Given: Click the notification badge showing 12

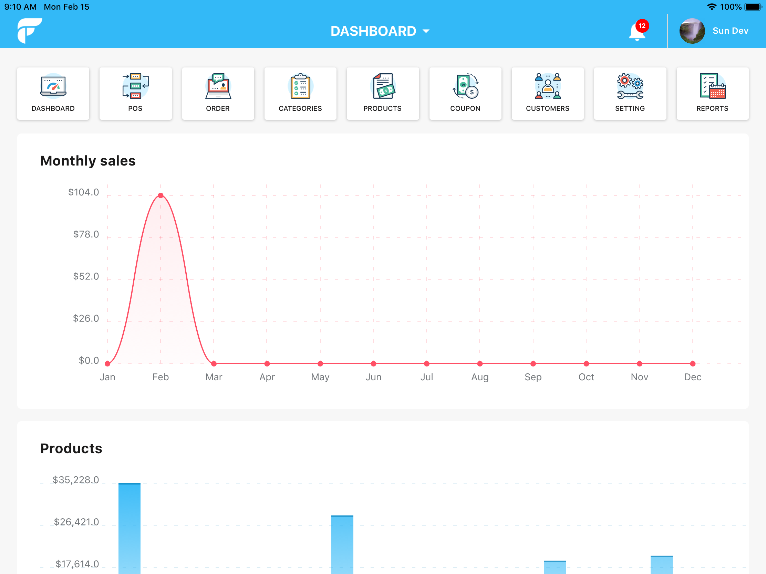Looking at the screenshot, I should 643,25.
